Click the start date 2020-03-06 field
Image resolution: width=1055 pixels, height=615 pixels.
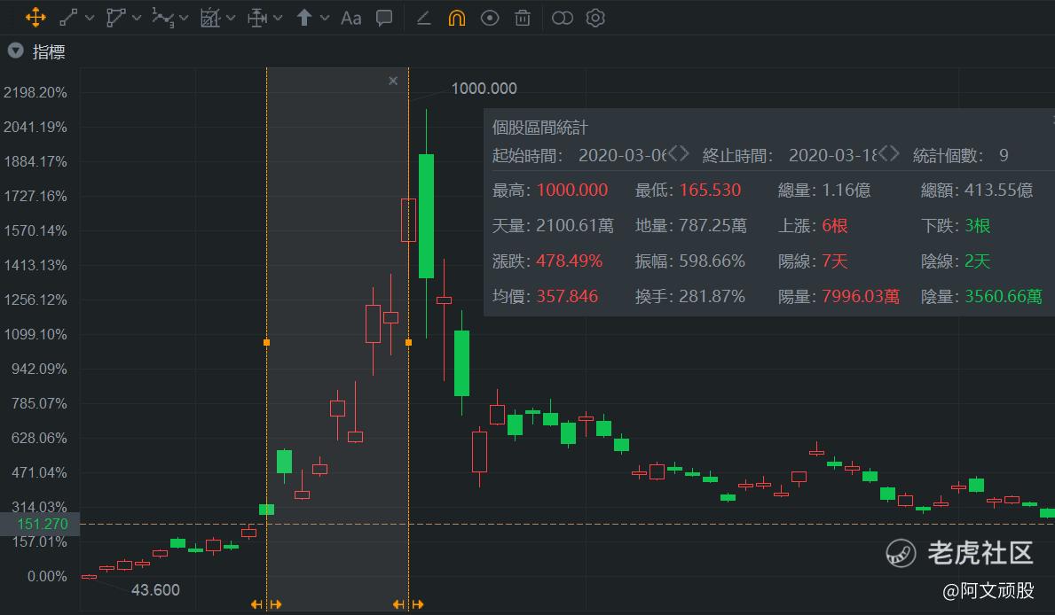coord(622,155)
